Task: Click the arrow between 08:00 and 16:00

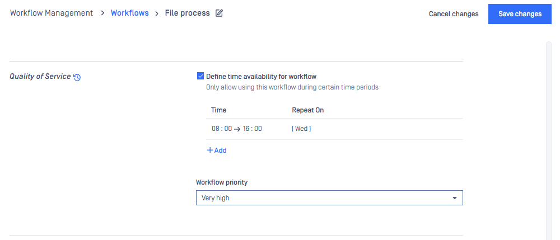Action: pyautogui.click(x=237, y=129)
